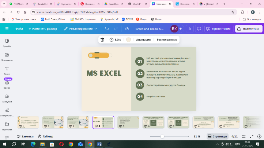Select the MS EXCEL title text
Viewport: 264px width, 148px height.
point(104,73)
